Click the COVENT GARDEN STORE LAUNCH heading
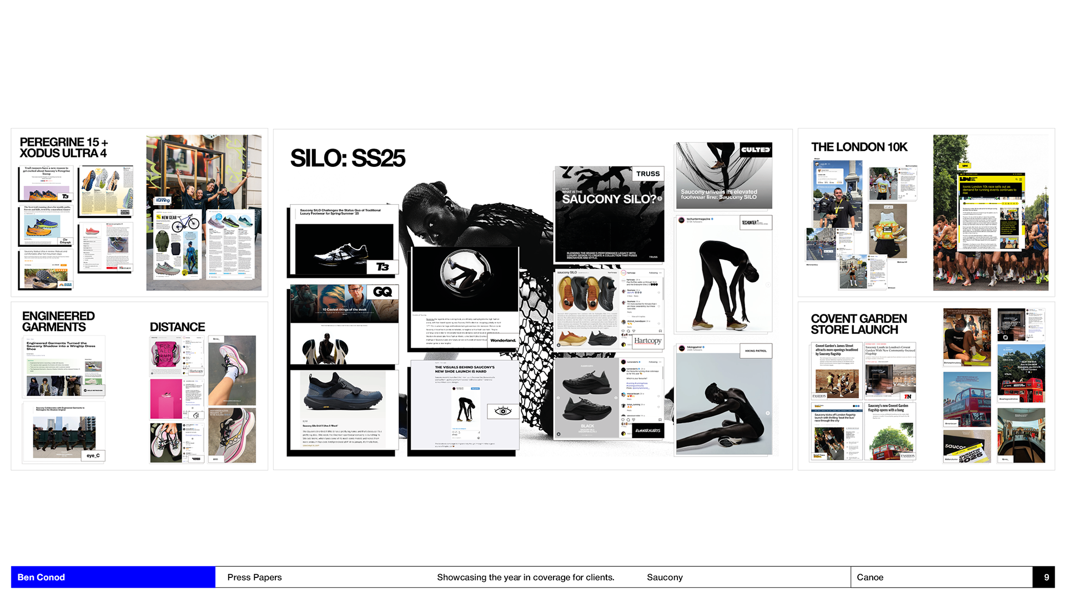This screenshot has height=599, width=1066. 858,324
